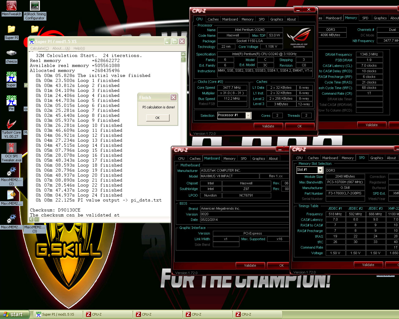Image resolution: width=399 pixels, height=319 pixels.
Task: Select the MaxxMEM2 notepad document icon
Action: [x=12, y=198]
